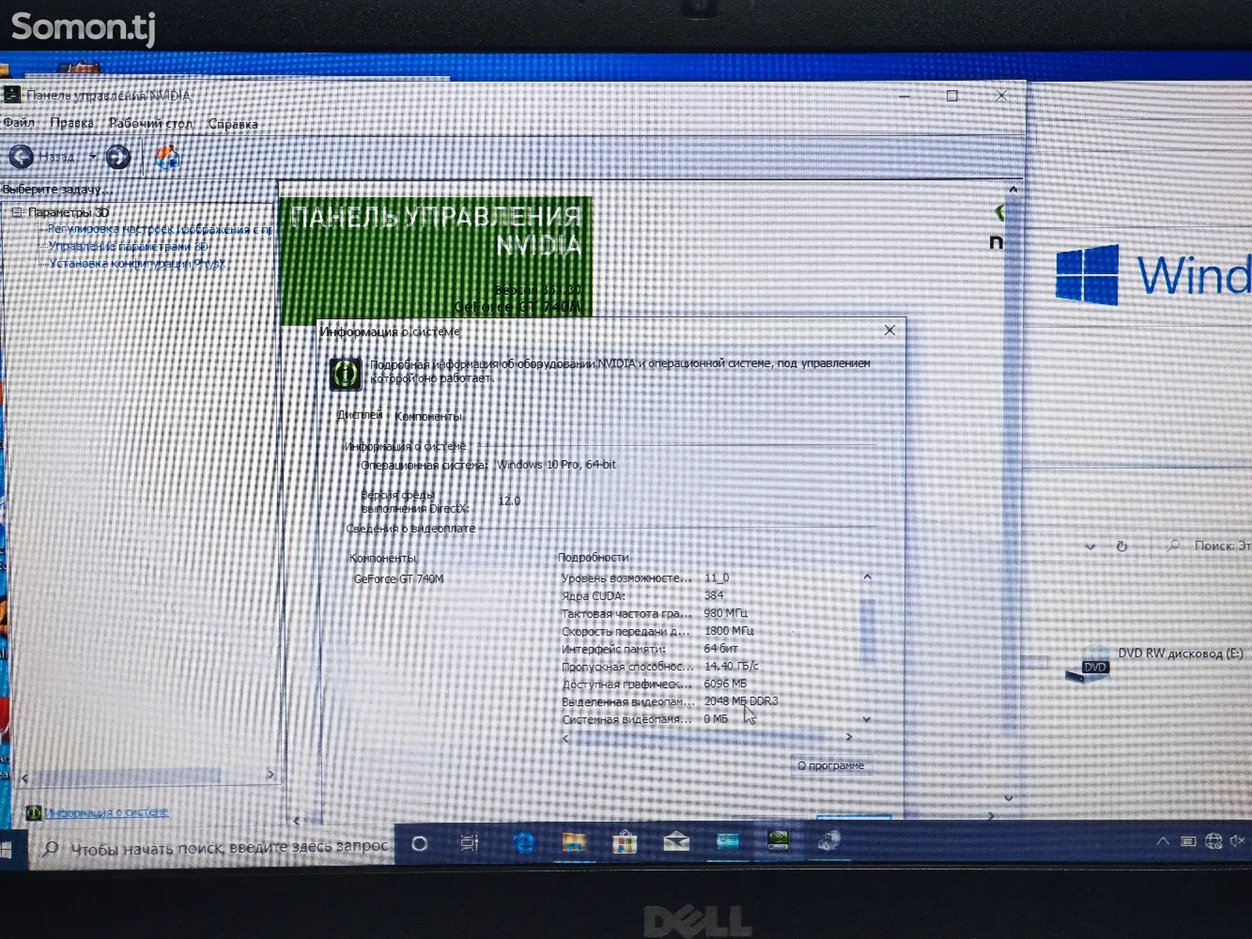Click the taskbar search box

pos(213,847)
